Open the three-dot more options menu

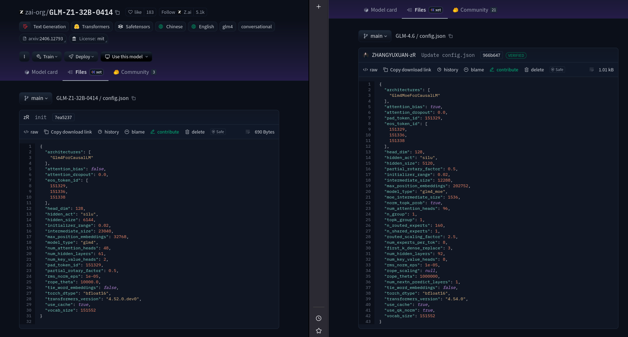[24, 57]
